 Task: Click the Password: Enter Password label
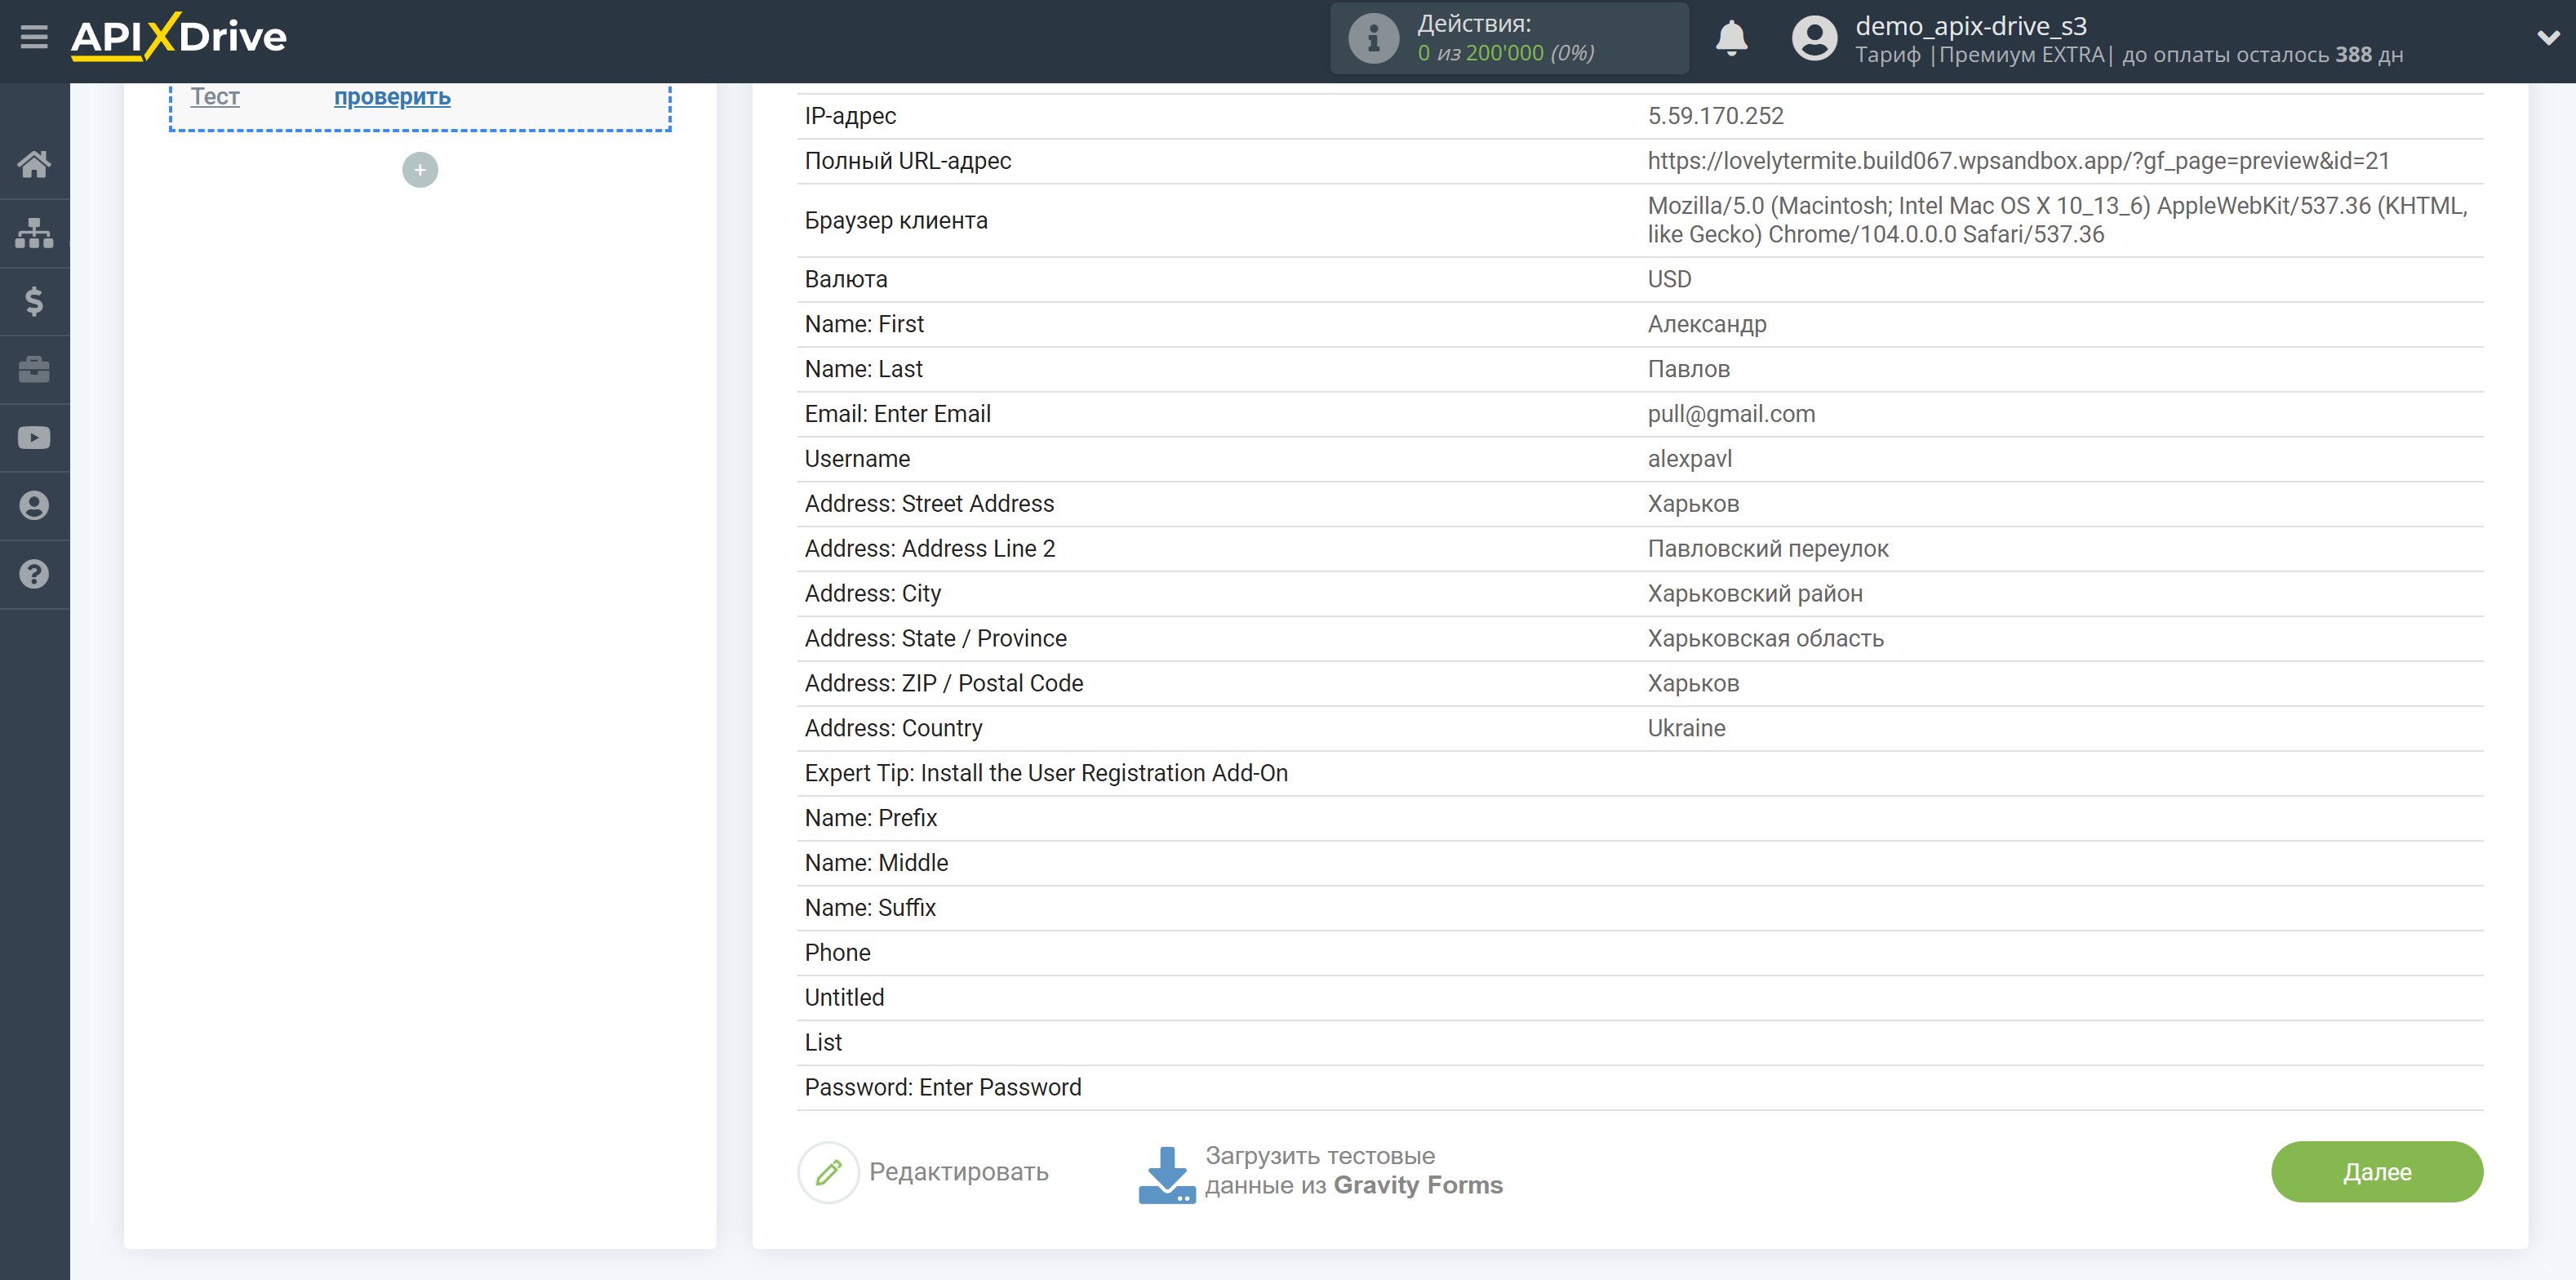point(942,1088)
